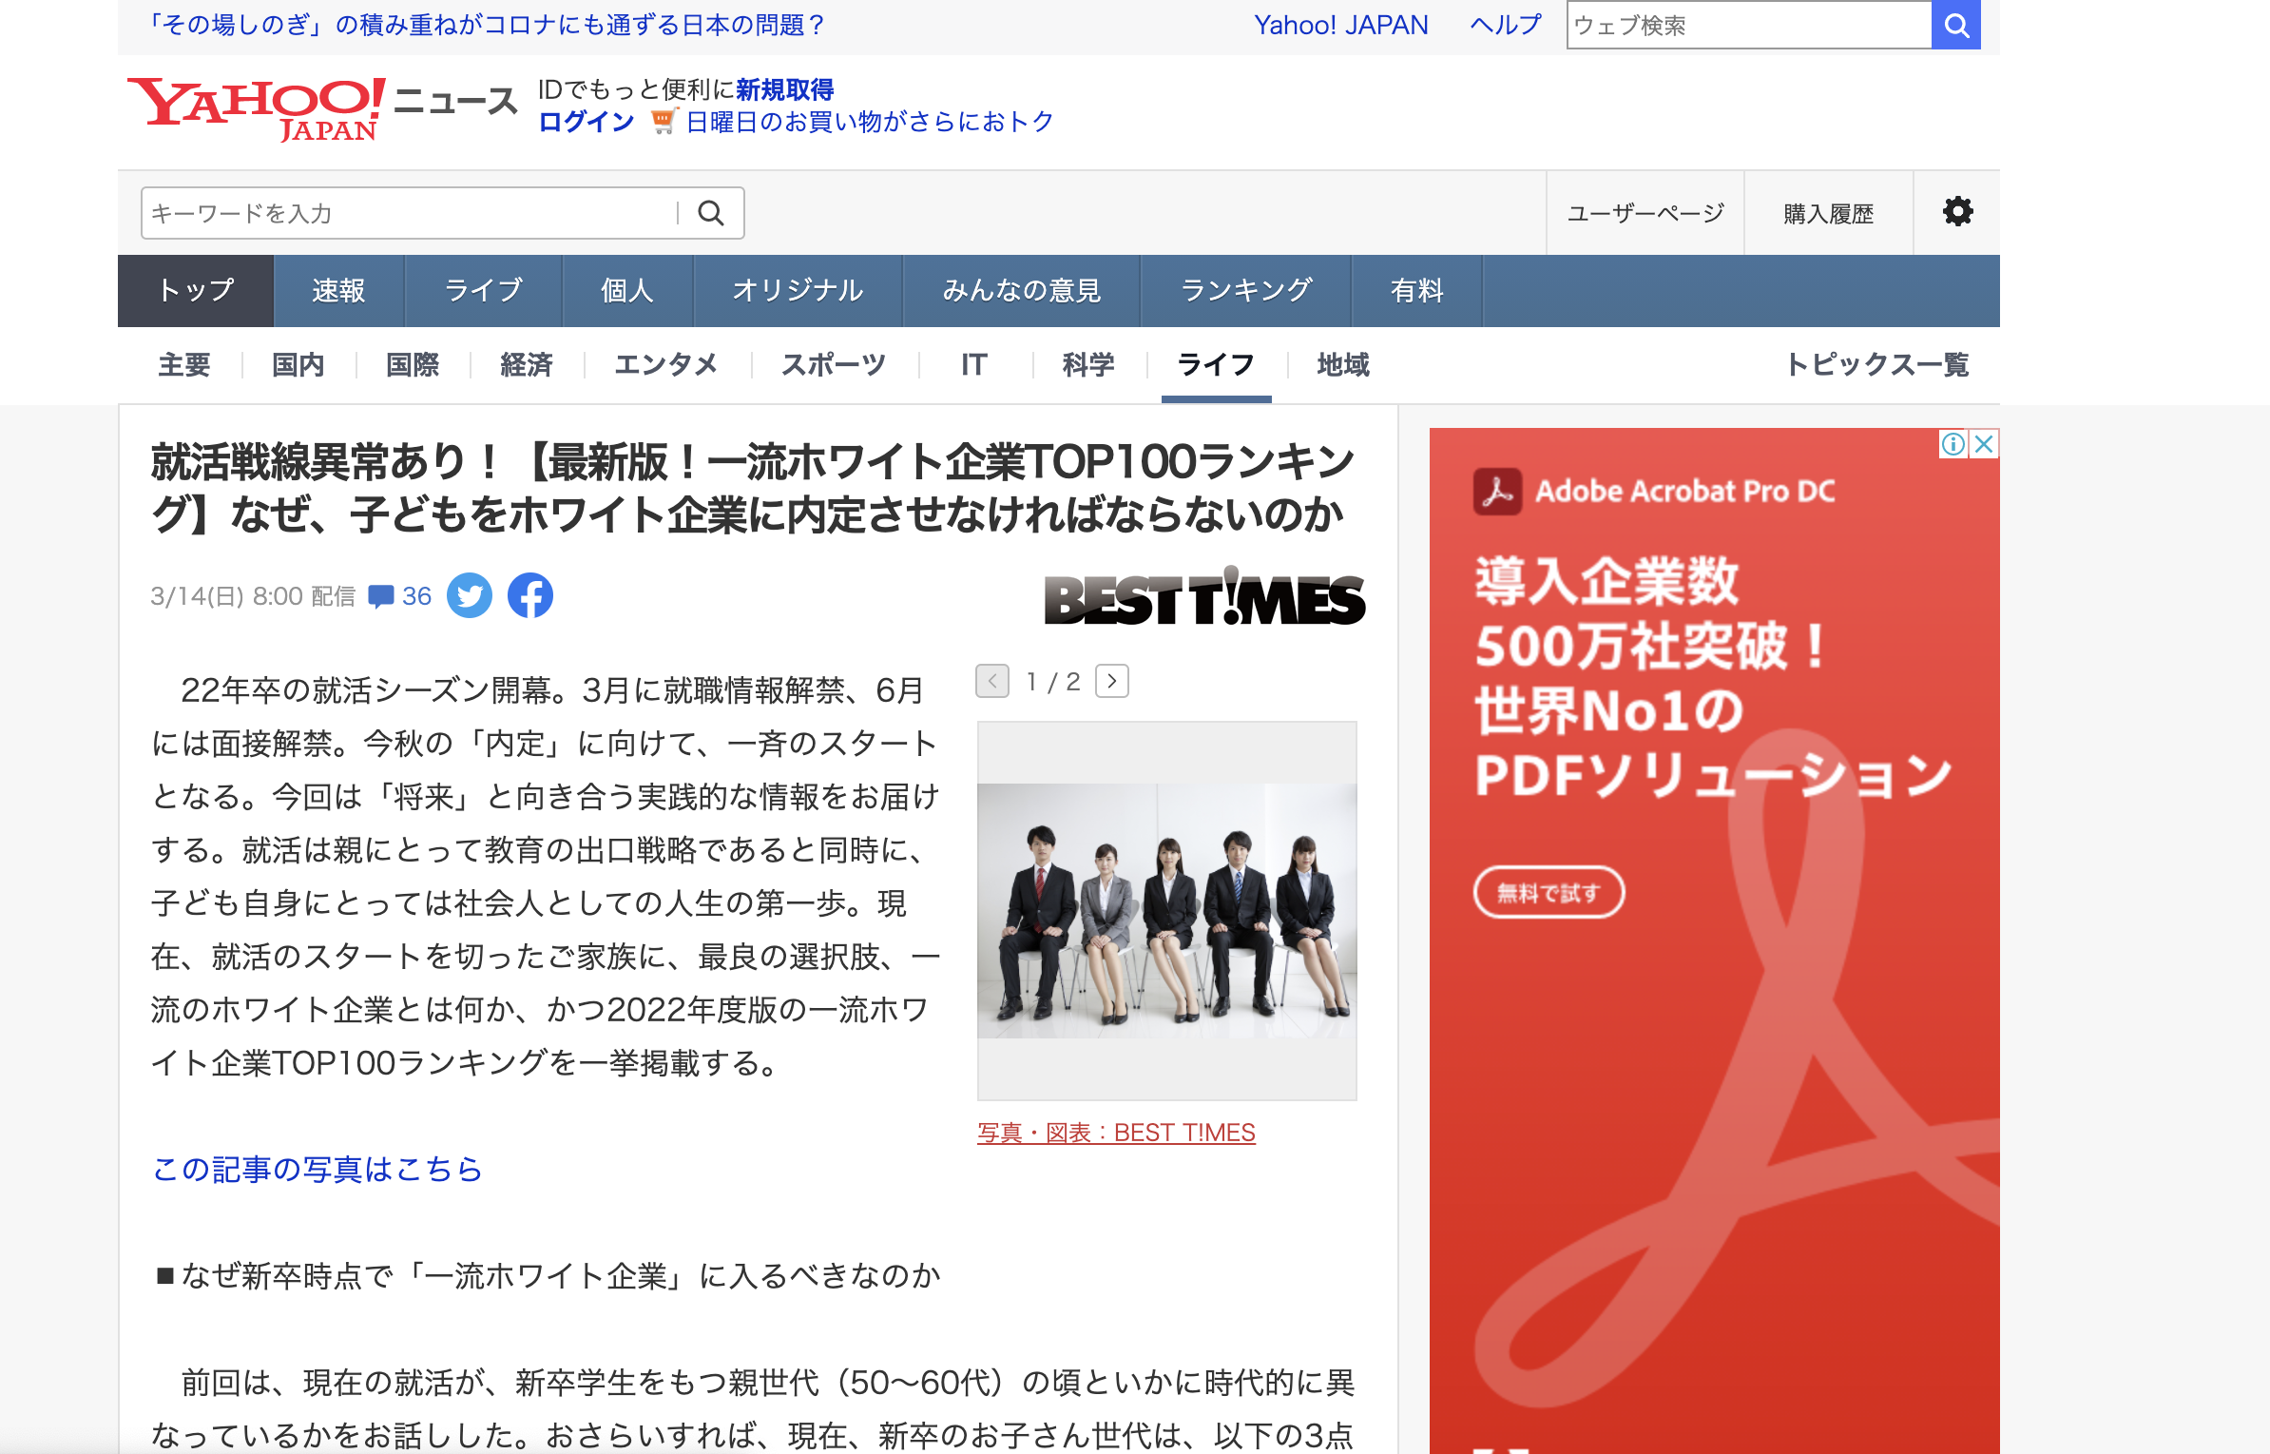The width and height of the screenshot is (2270, 1454).
Task: Go to the previous photo arrow
Action: [992, 681]
